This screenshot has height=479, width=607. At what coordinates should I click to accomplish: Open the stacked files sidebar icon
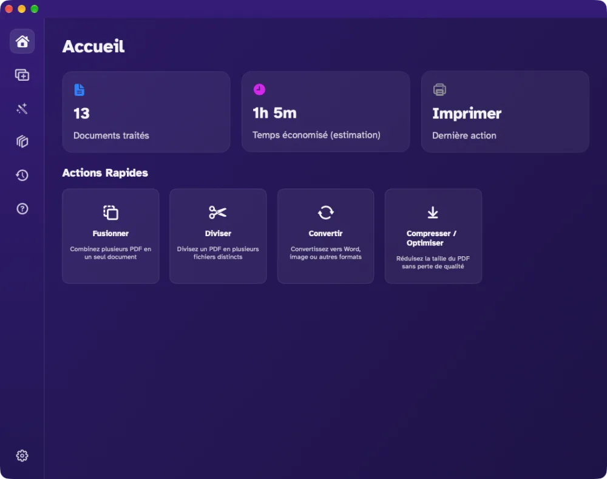pos(22,141)
